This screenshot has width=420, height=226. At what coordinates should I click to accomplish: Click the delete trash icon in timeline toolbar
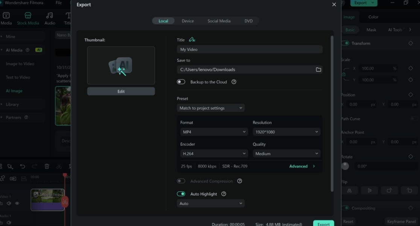pyautogui.click(x=47, y=166)
